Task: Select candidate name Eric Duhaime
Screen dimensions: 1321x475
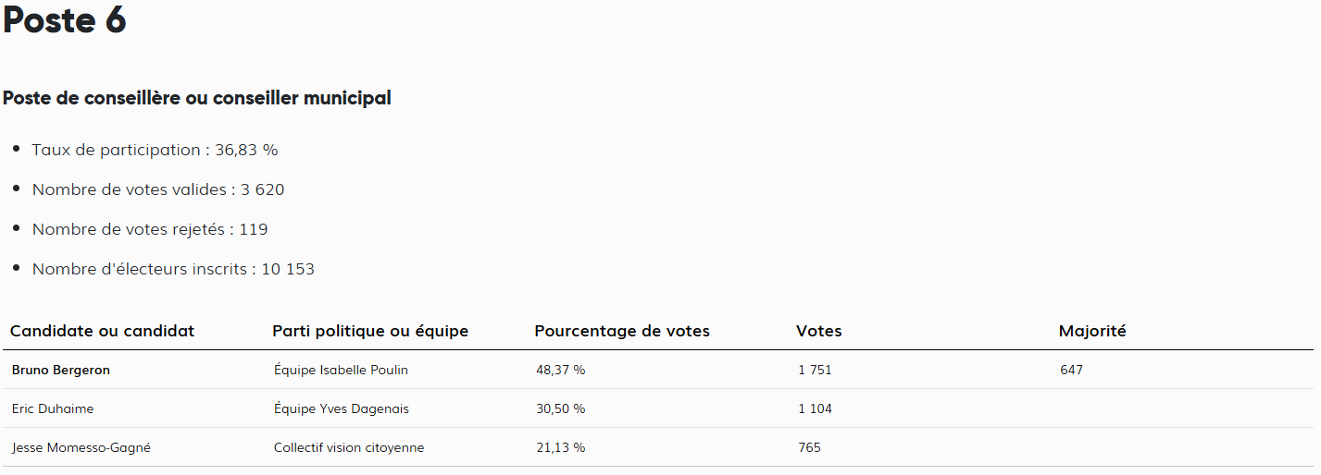Action: click(x=53, y=408)
